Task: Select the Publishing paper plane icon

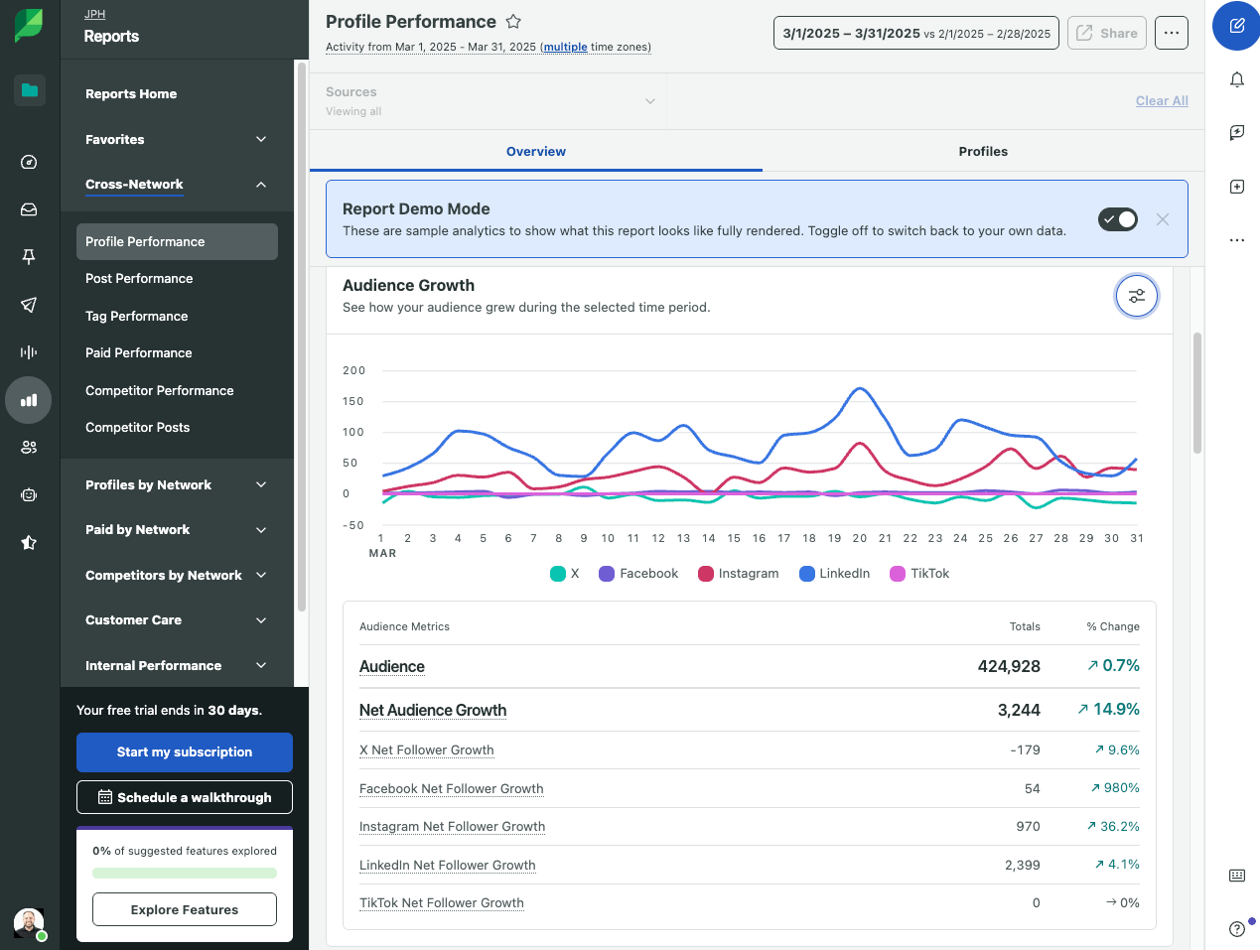Action: point(28,305)
